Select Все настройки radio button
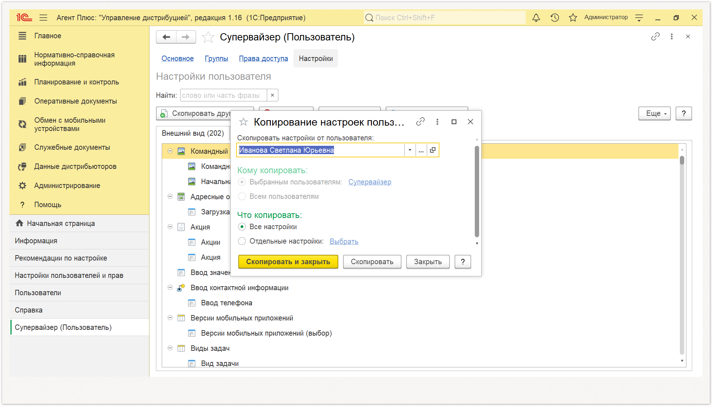Image resolution: width=712 pixels, height=406 pixels. pyautogui.click(x=242, y=227)
